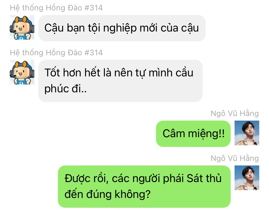The width and height of the screenshot is (269, 210).
Task: Click sender name above "Tốt hơn hết" bubble
Action: click(56, 53)
